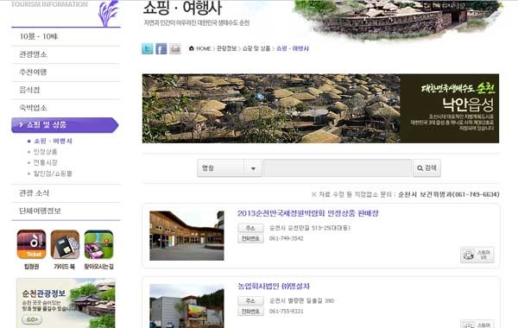This screenshot has height=328, width=518.
Task: Click 쇼핑 · 여행사 breadcrumb link
Action: 293,48
